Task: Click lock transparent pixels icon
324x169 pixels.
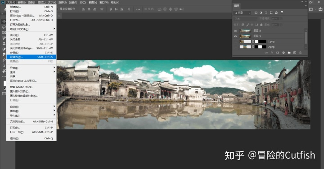Action: pos(243,25)
